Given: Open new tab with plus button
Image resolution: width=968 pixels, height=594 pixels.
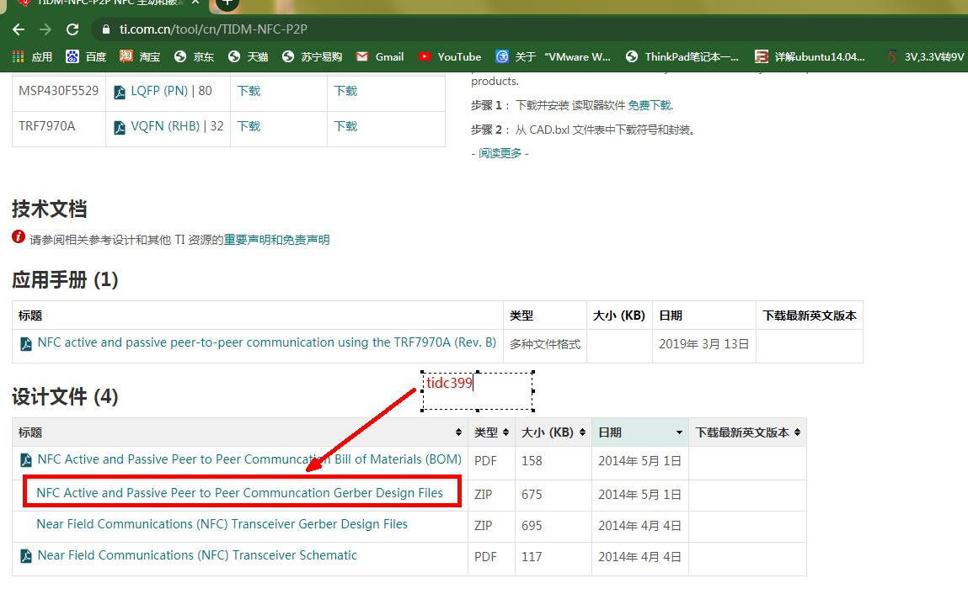Looking at the screenshot, I should point(227,3).
